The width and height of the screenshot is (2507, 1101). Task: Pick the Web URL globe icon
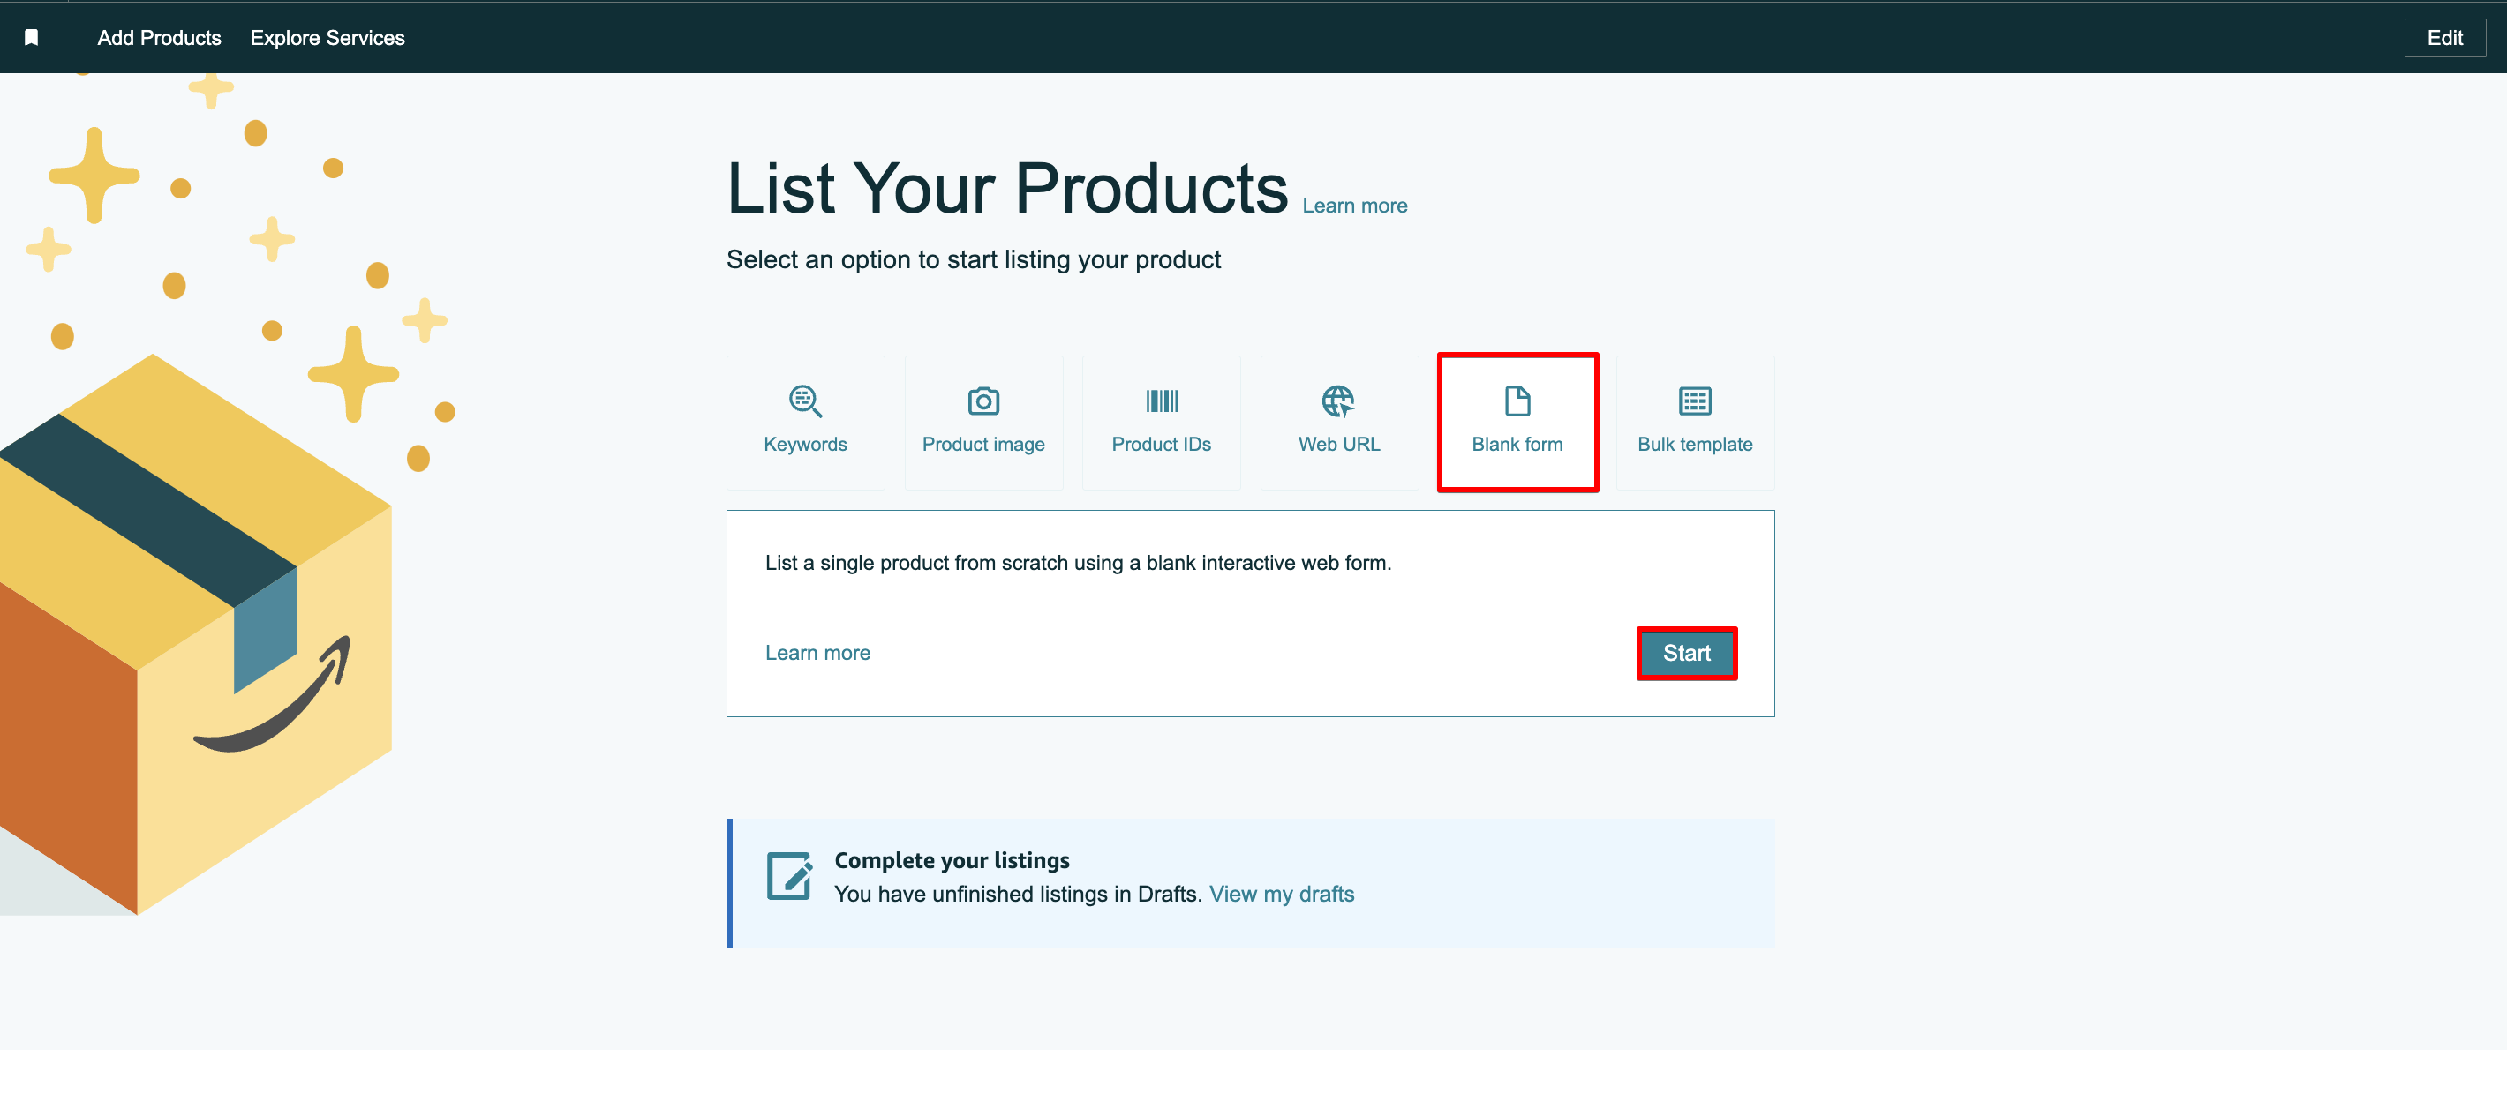pos(1338,401)
